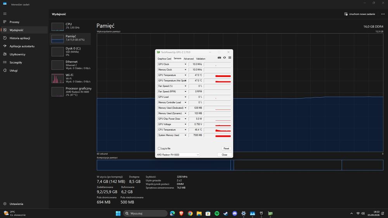388x218 pixels.
Task: Click the GPU Temperature red history graph
Action: (x=218, y=75)
